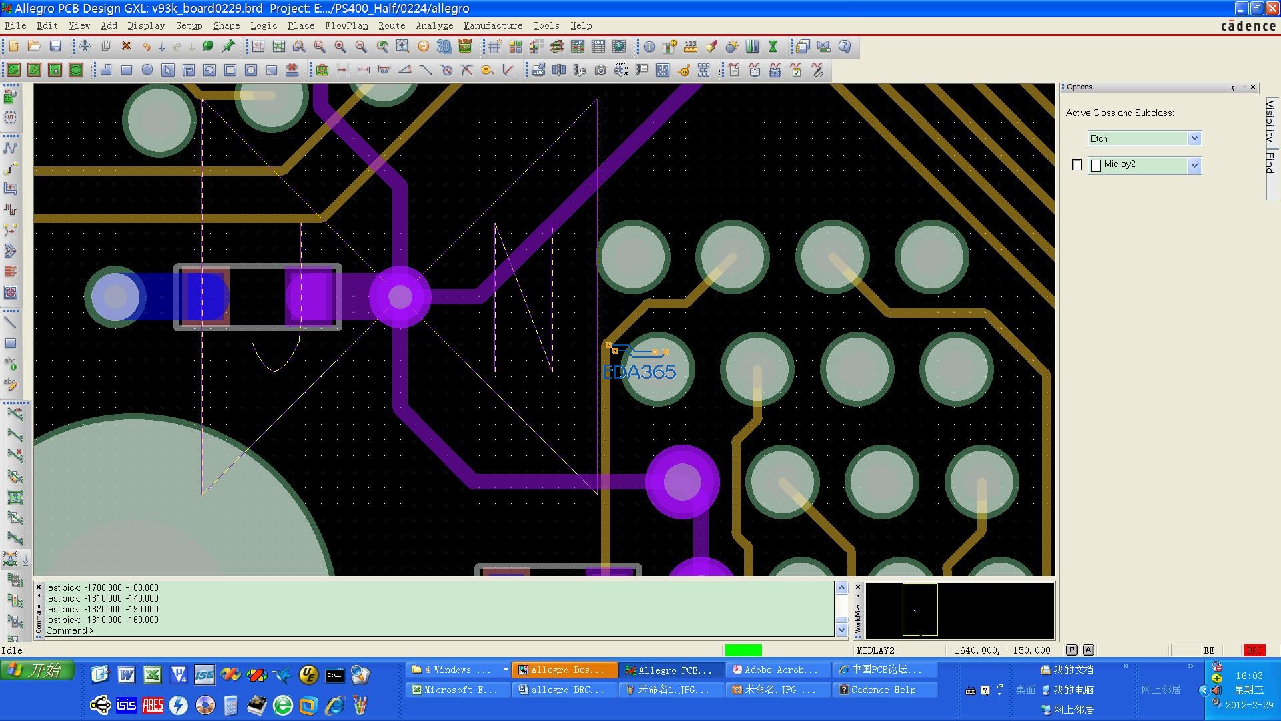
Task: Click the Midlay2 color swatch
Action: click(x=1096, y=165)
